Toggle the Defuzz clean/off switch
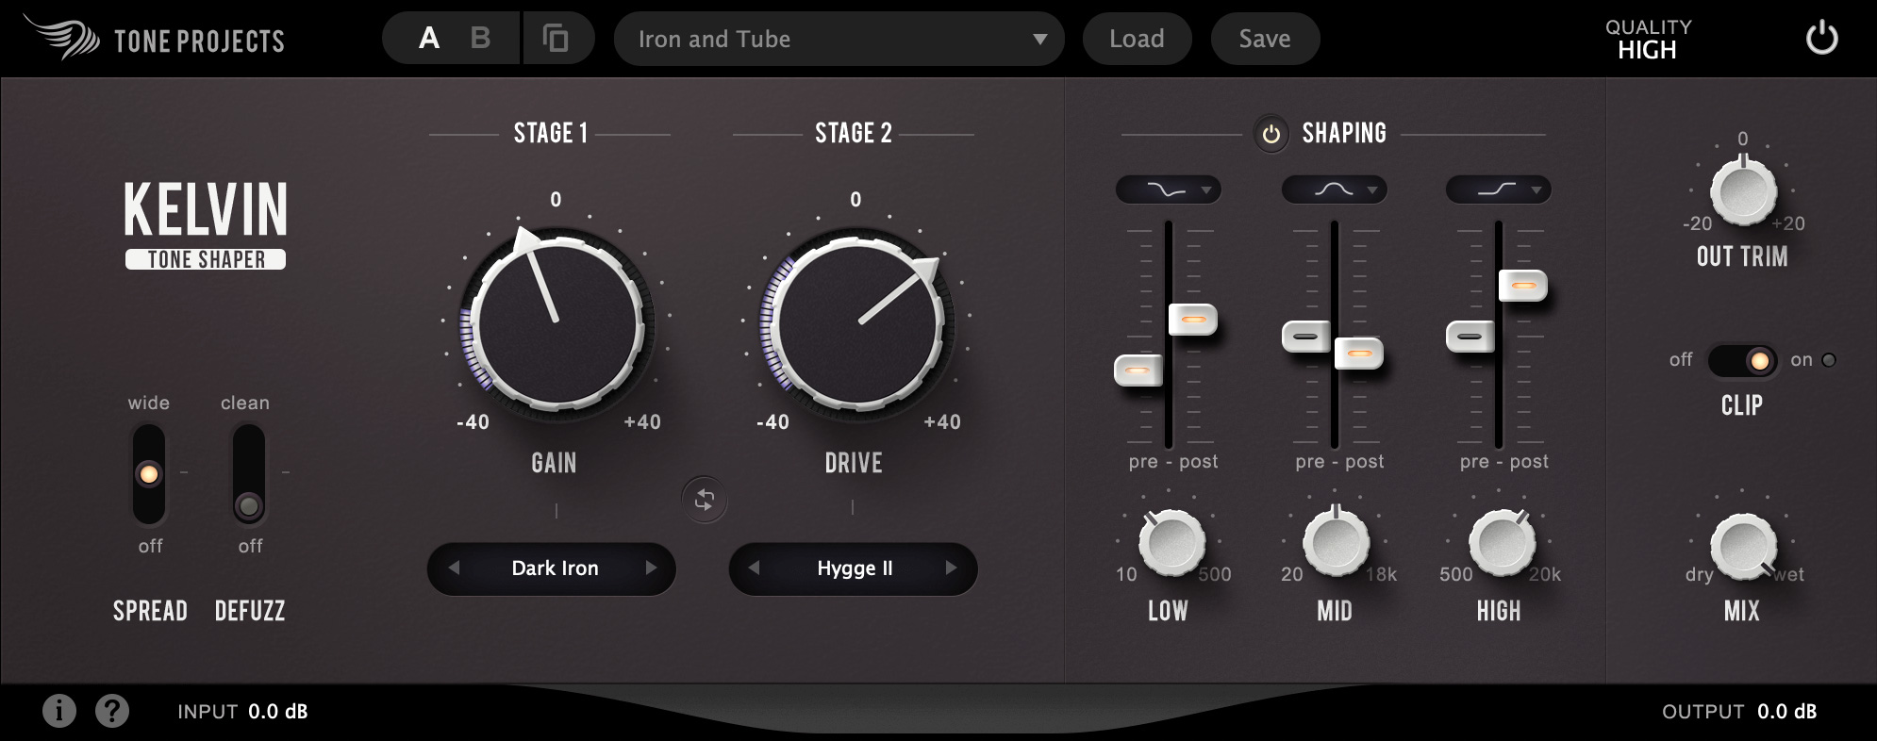This screenshot has width=1877, height=741. click(x=249, y=474)
